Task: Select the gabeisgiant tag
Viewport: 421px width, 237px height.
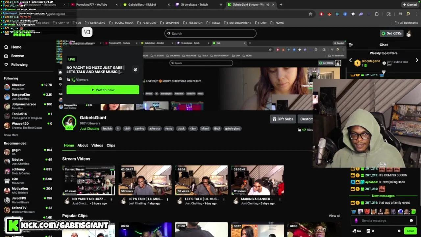Action: tap(232, 129)
